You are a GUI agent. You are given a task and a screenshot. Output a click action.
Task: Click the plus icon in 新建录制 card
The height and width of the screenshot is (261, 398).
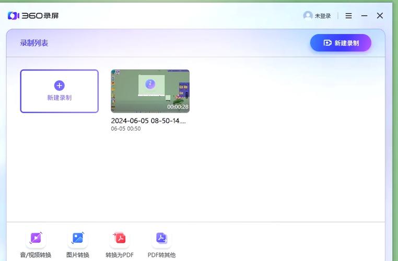pyautogui.click(x=60, y=86)
